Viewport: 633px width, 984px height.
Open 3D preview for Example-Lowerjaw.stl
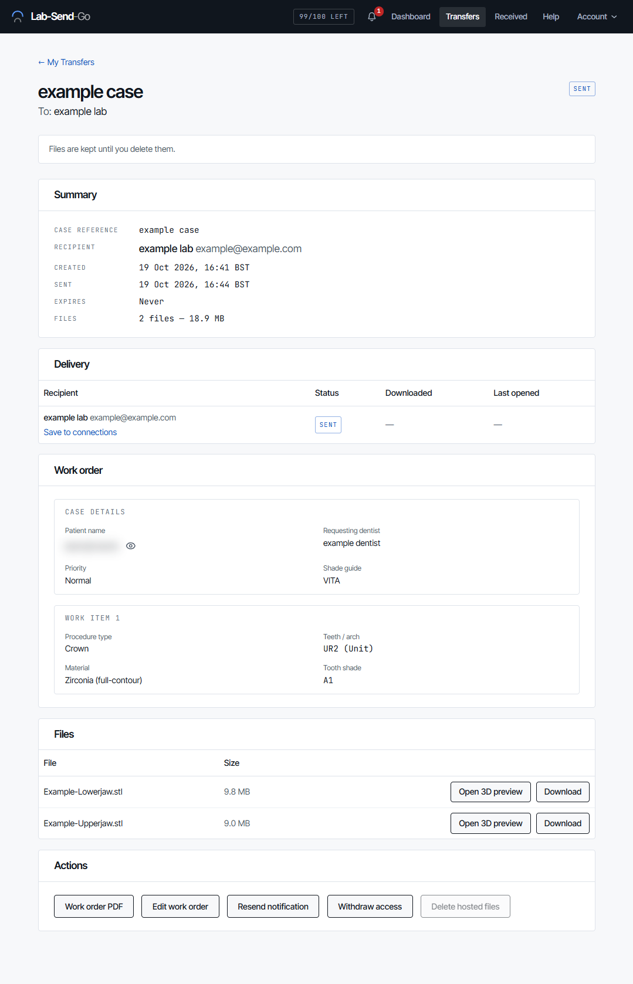point(490,792)
